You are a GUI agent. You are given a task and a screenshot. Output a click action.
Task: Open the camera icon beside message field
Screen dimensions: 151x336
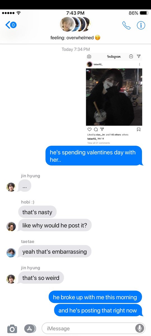click(12, 328)
